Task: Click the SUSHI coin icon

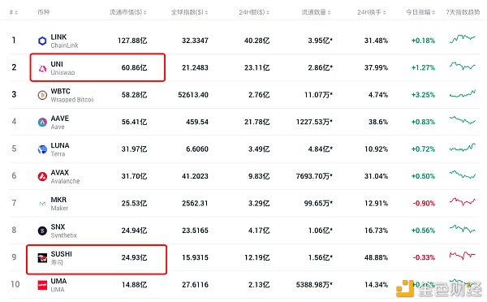Action: (42, 258)
